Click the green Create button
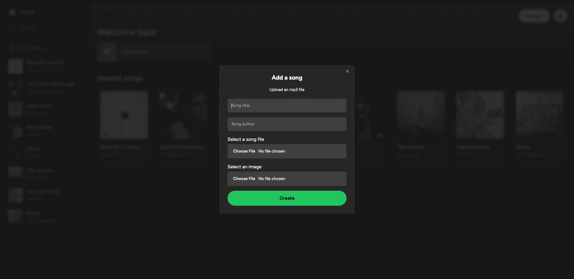This screenshot has width=574, height=279. point(287,198)
